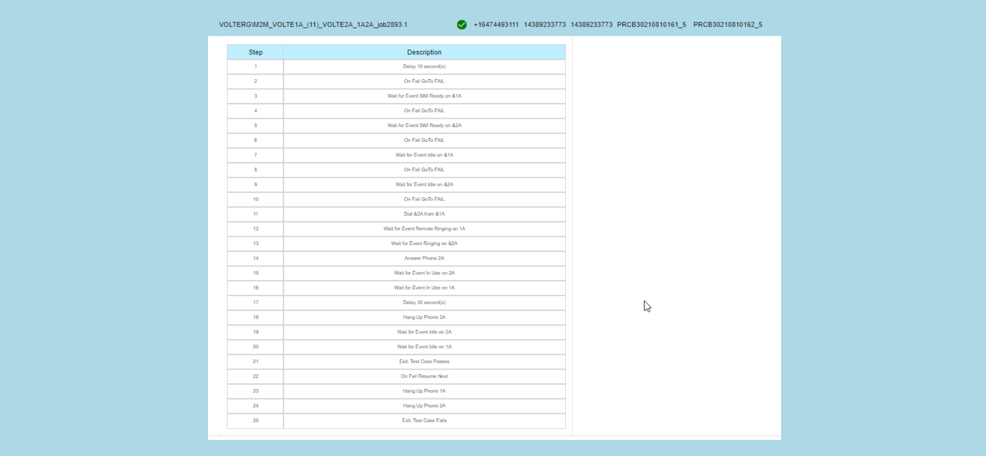This screenshot has width=986, height=456.
Task: Click the step number 11 cell
Action: pos(256,214)
